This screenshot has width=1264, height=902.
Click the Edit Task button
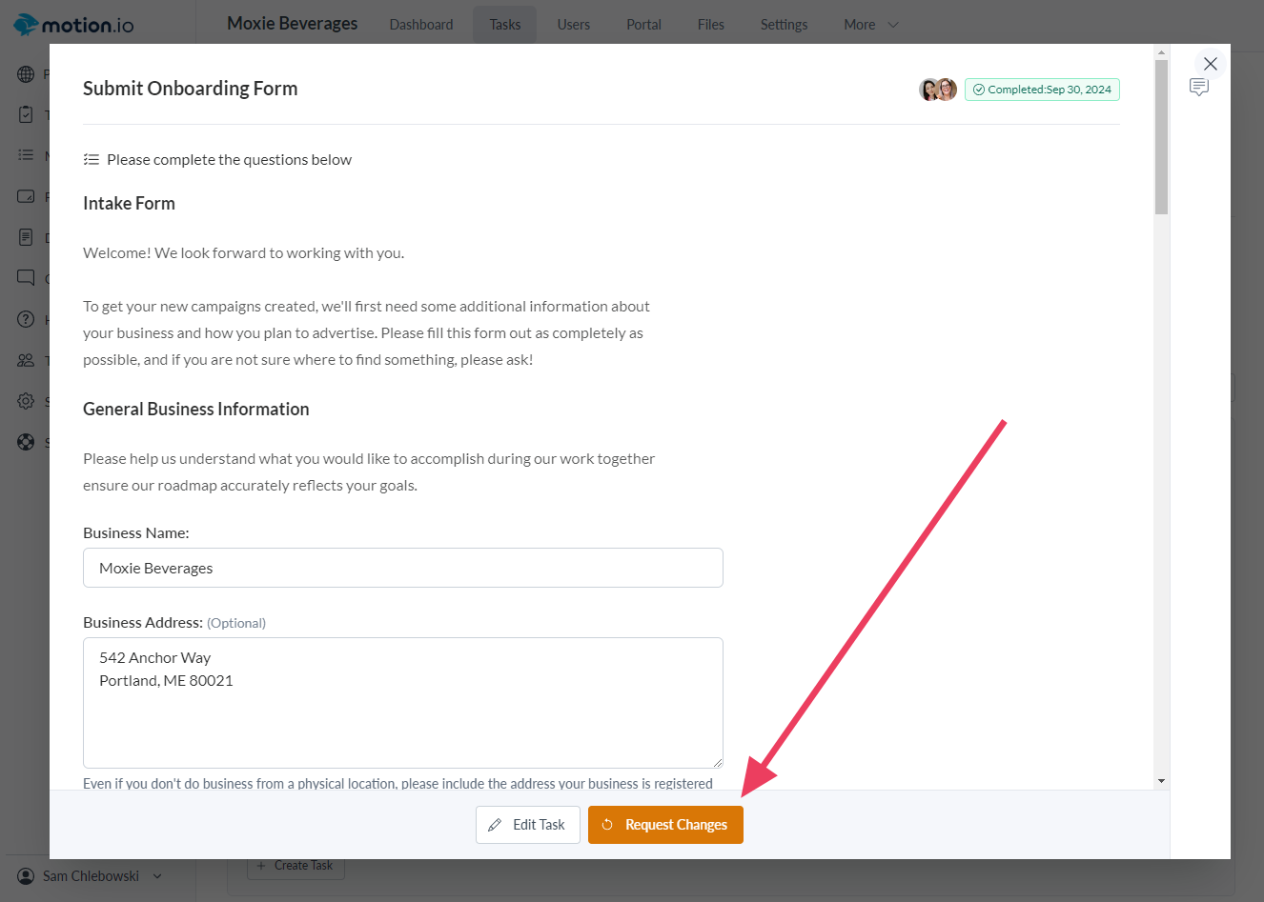pos(528,825)
